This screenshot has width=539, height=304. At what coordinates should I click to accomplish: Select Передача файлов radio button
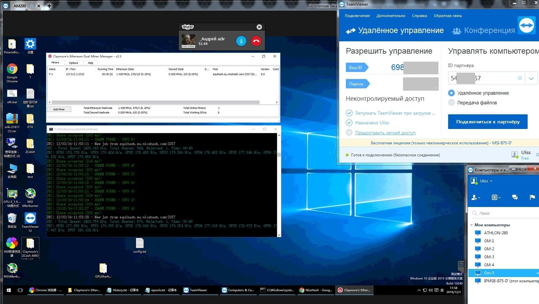(x=451, y=103)
